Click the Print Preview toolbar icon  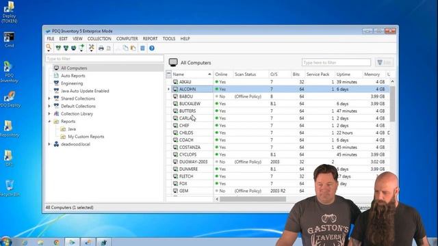click(x=109, y=49)
